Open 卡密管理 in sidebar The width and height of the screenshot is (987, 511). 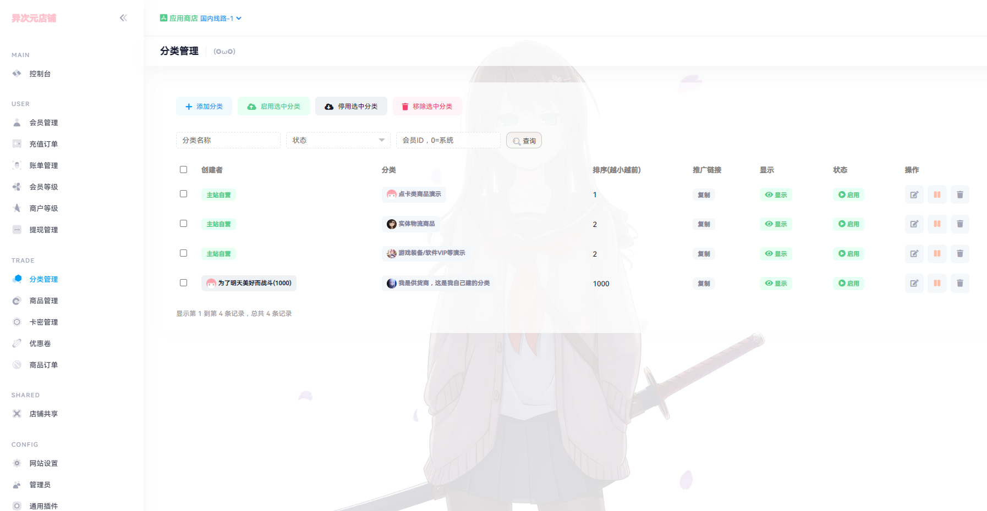pyautogui.click(x=43, y=322)
